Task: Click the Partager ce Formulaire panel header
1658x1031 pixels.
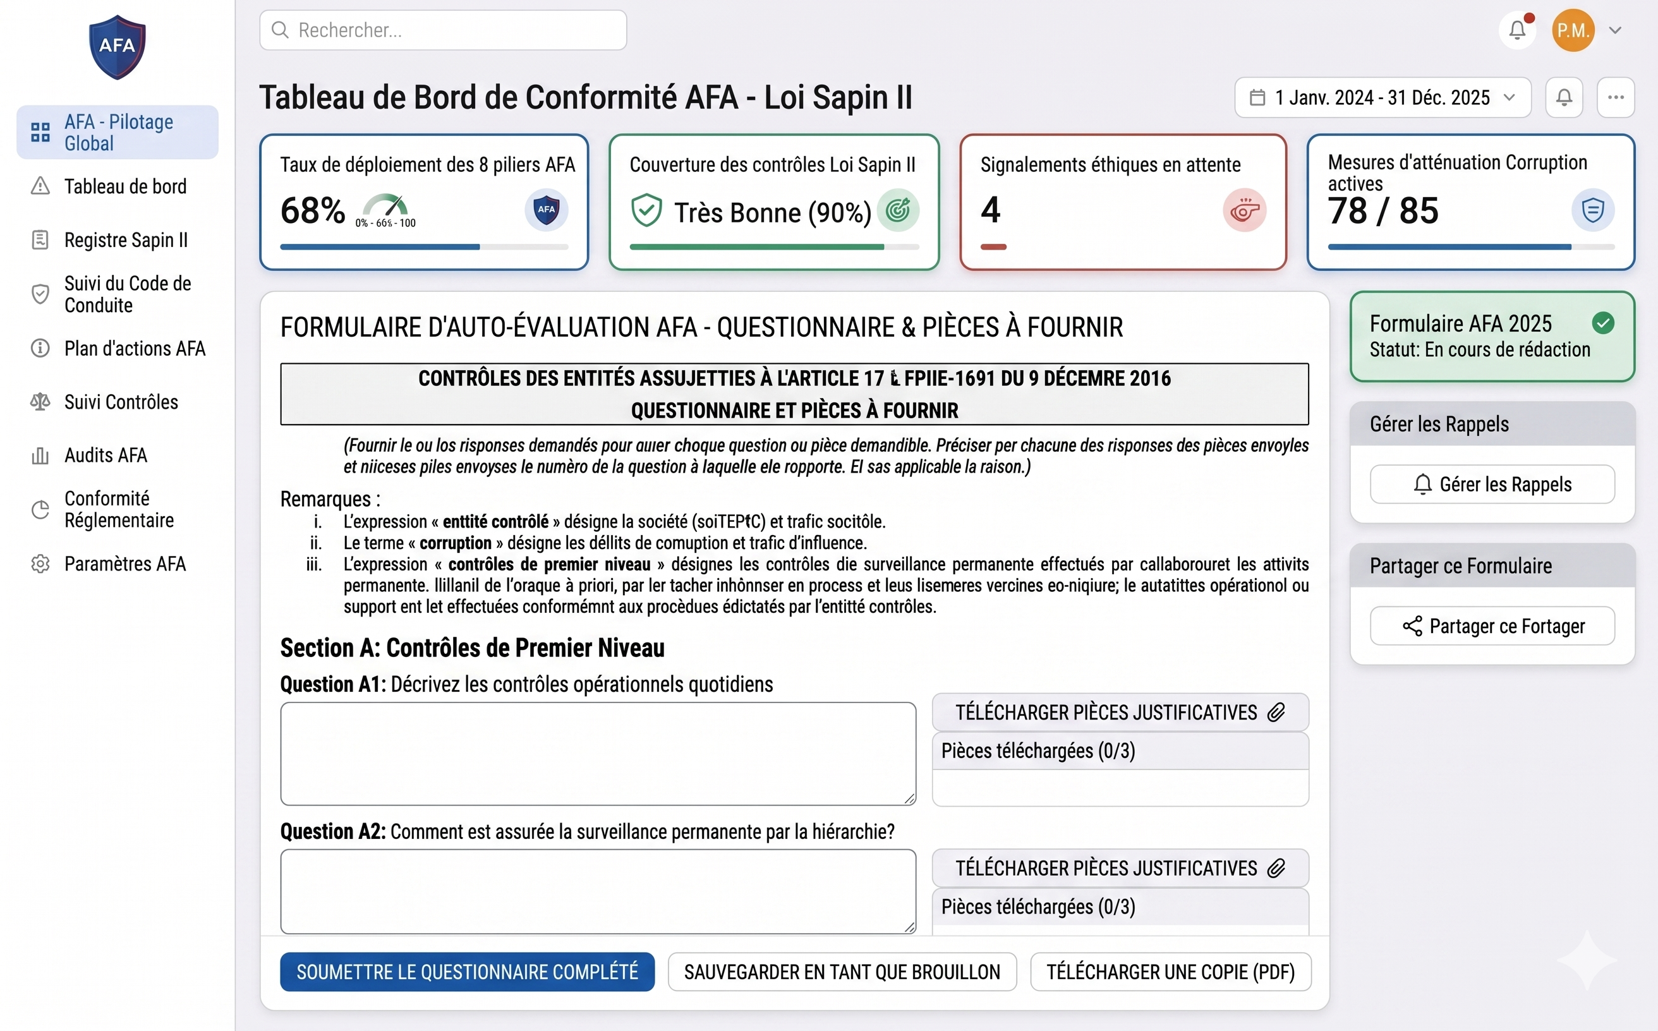Action: click(1492, 566)
